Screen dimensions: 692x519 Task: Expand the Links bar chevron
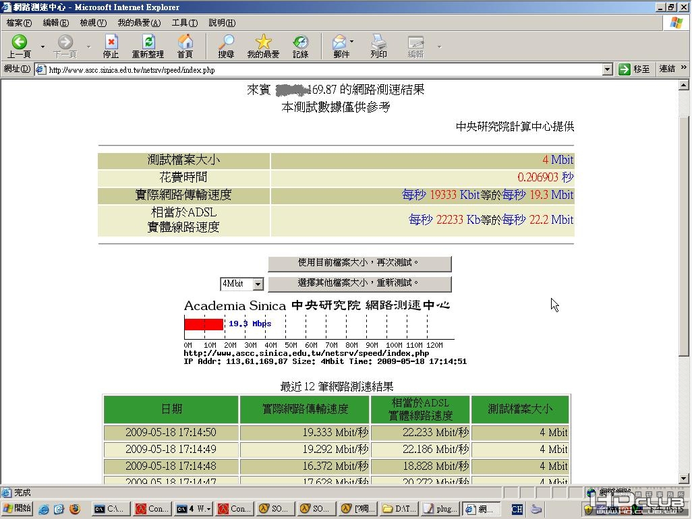point(684,67)
